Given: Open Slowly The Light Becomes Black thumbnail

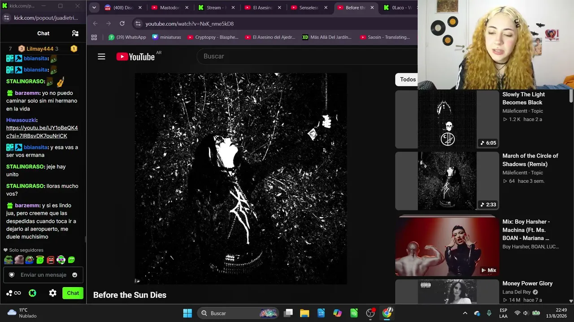Looking at the screenshot, I should pos(447,119).
